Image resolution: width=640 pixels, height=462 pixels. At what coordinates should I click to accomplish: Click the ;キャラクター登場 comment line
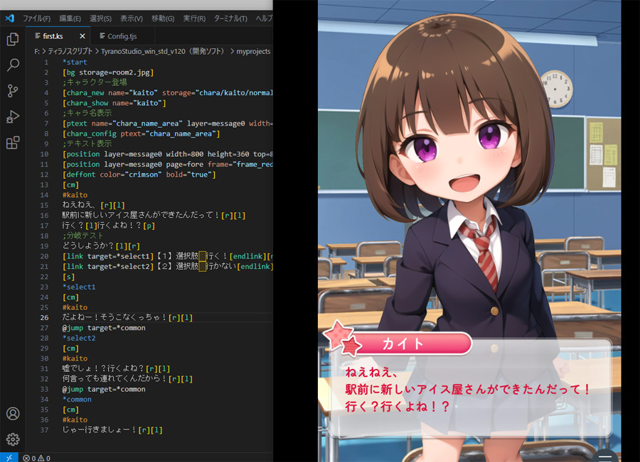tap(95, 82)
